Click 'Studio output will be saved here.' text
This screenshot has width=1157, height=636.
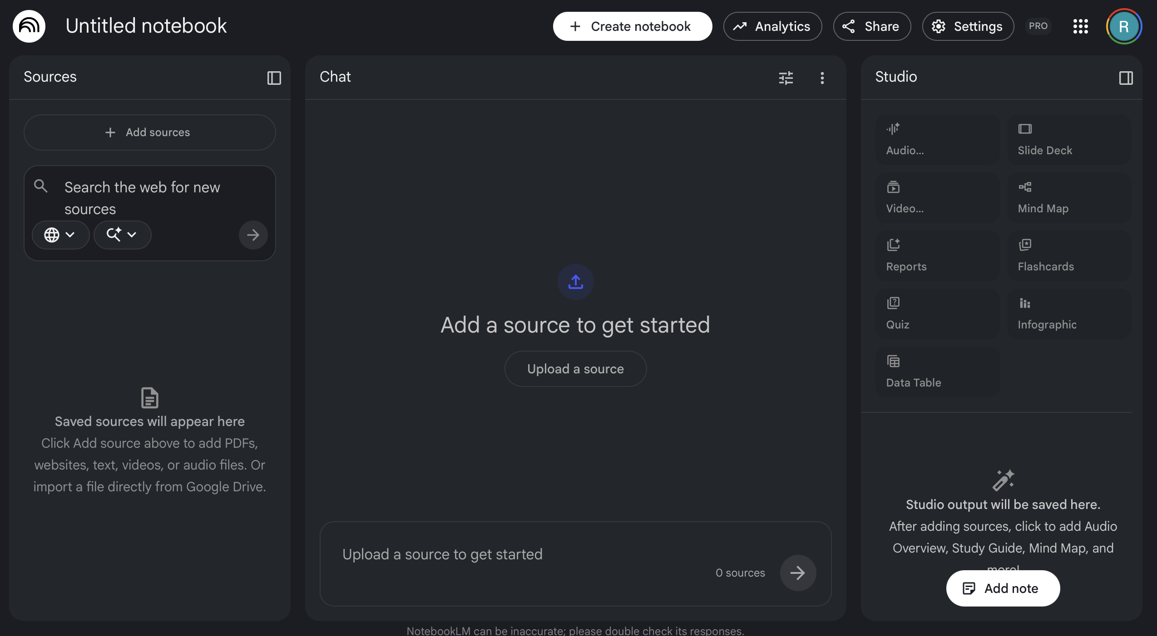(1003, 504)
